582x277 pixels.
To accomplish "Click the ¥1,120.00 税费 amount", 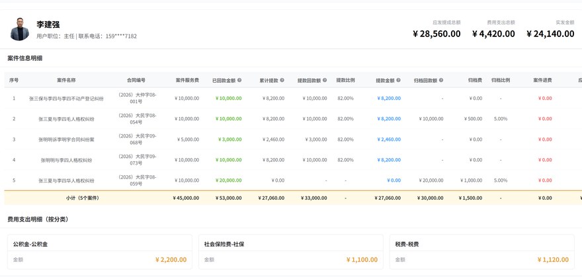I will coord(553,260).
